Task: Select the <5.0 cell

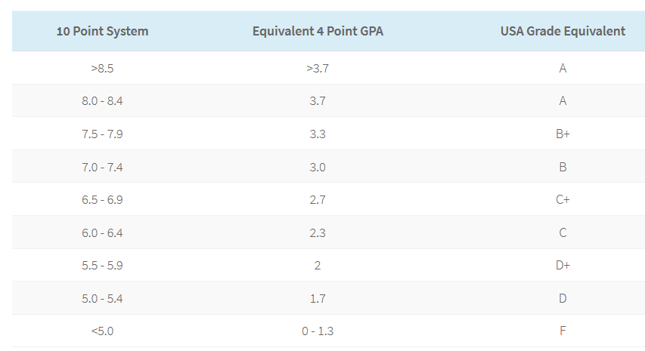Action: pos(102,331)
